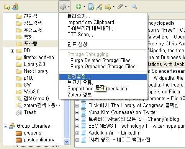Screen dimensions: 185x149
Task: Expand the Abdullah Arif LinkedIn item
Action: pyautogui.click(x=77, y=133)
